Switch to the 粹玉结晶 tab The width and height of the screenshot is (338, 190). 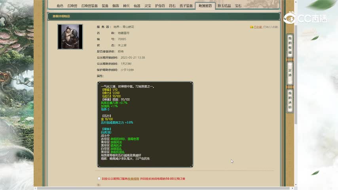pos(224,6)
